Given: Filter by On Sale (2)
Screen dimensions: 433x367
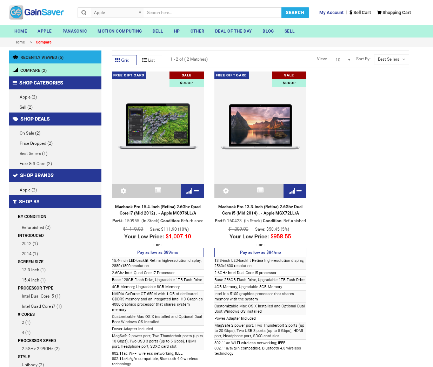Looking at the screenshot, I should click(30, 133).
